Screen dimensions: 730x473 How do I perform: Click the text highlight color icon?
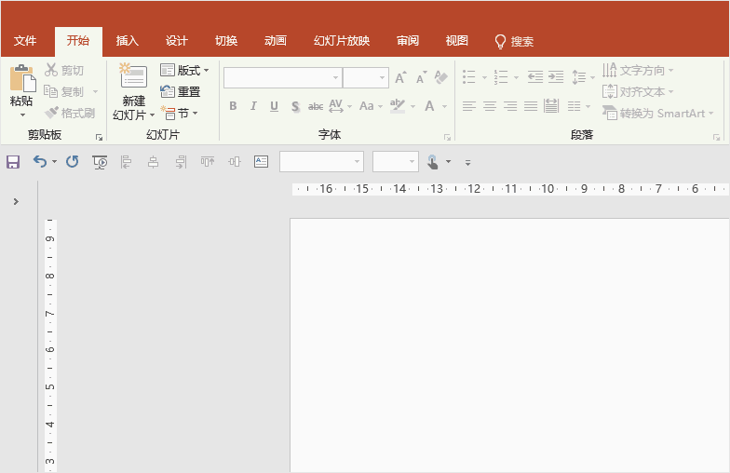[x=397, y=106]
